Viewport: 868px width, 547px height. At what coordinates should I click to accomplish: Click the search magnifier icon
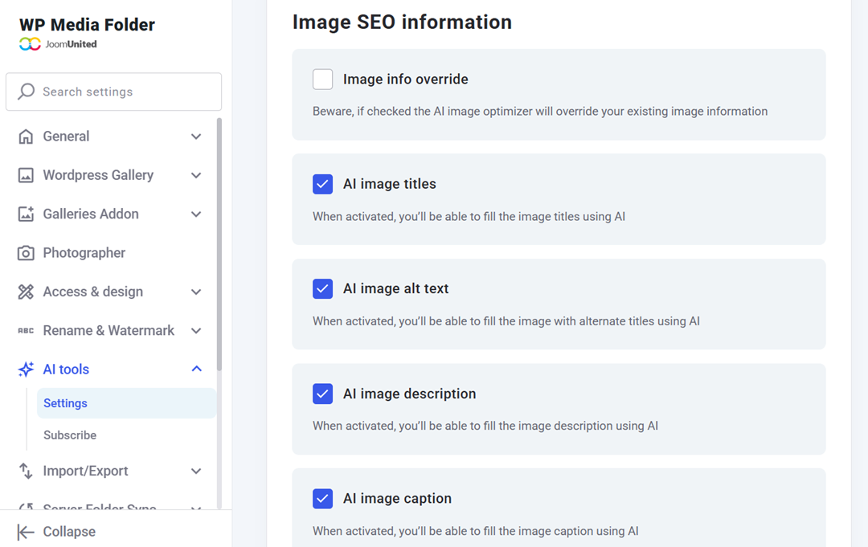pos(26,92)
